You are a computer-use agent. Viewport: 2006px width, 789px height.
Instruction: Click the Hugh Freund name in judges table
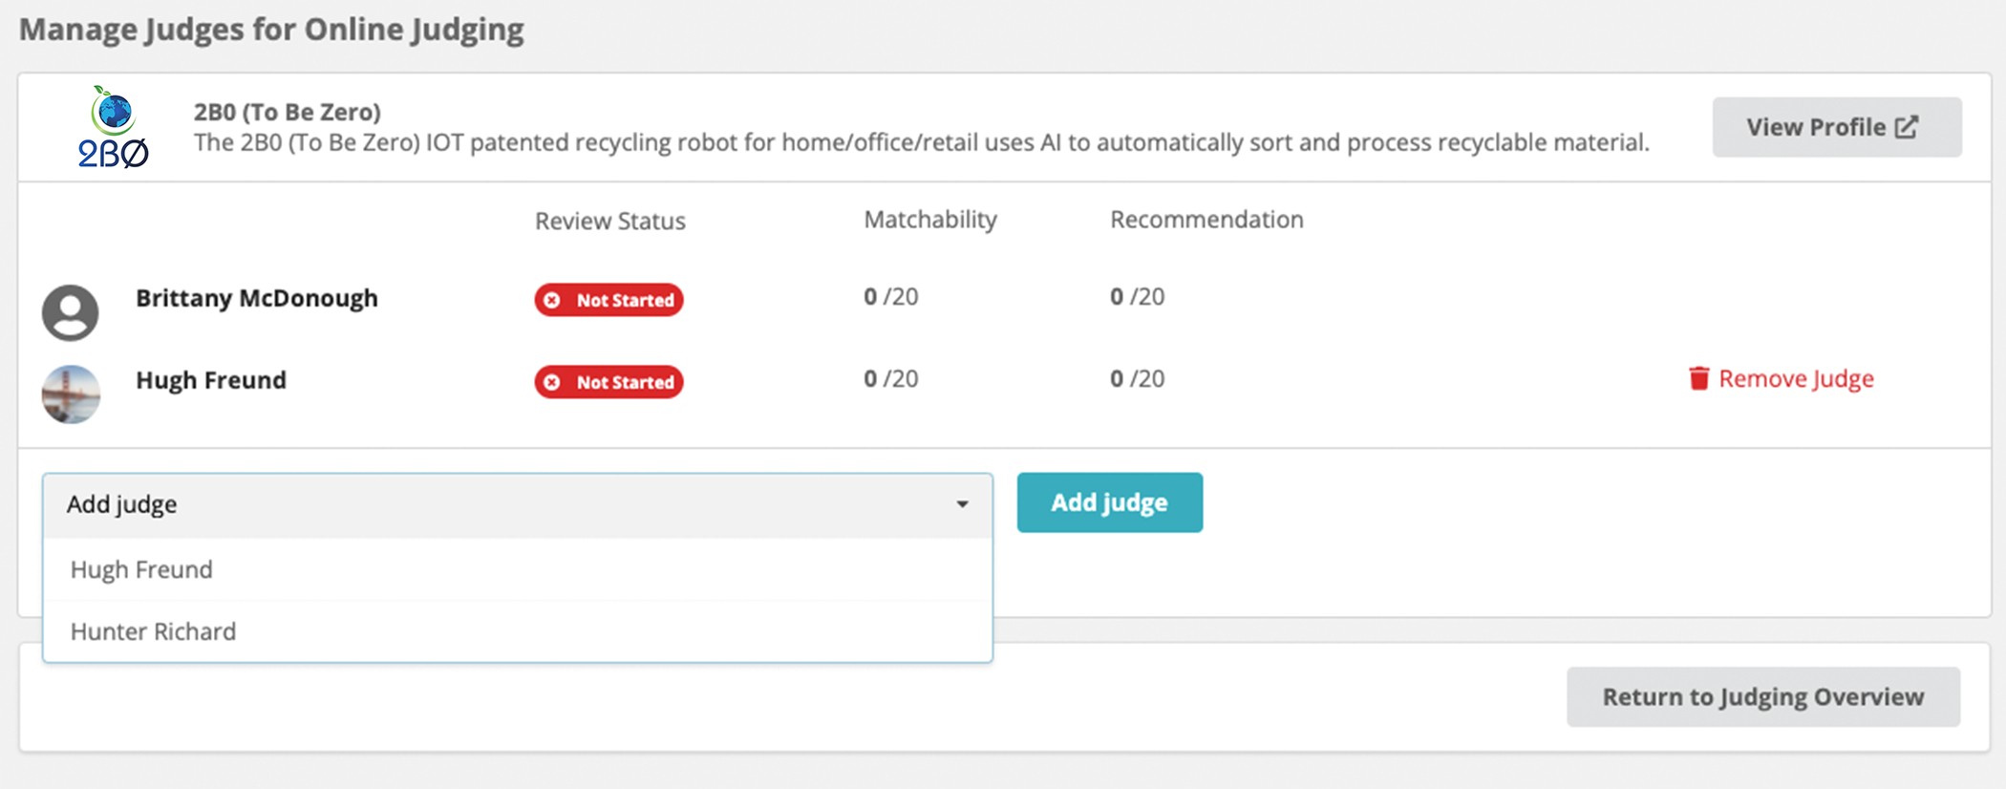click(211, 380)
